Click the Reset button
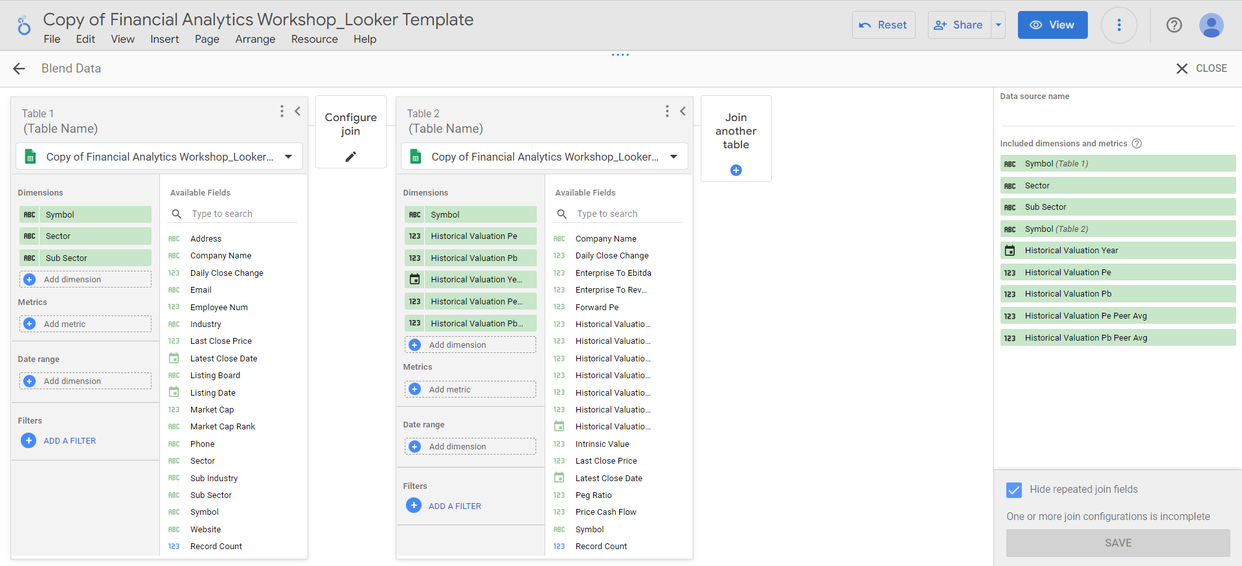The height and width of the screenshot is (566, 1242). point(883,25)
